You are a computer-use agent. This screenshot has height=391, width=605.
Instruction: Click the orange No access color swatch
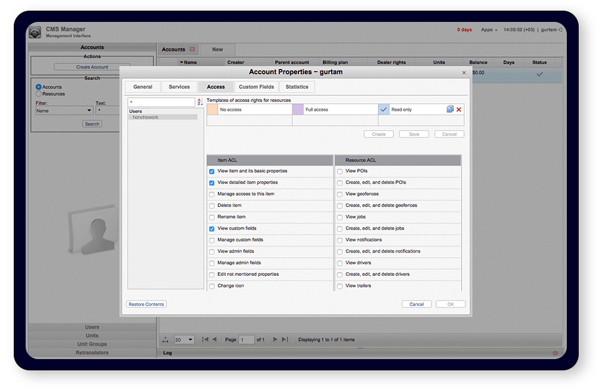click(x=212, y=109)
